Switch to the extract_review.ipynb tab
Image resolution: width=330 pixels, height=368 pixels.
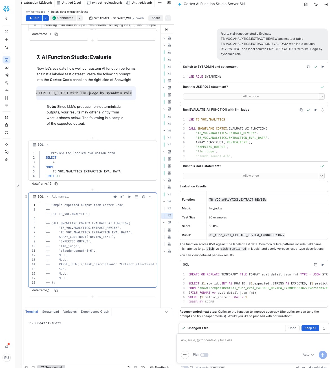tap(105, 3)
